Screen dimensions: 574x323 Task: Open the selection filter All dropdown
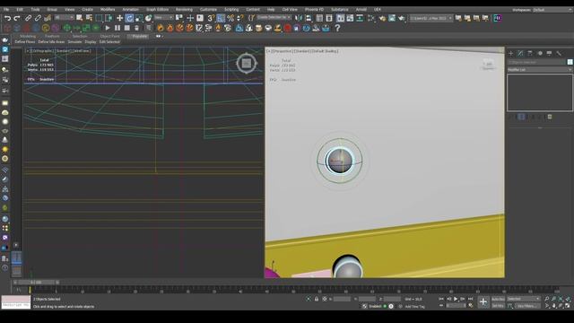pyautogui.click(x=64, y=18)
